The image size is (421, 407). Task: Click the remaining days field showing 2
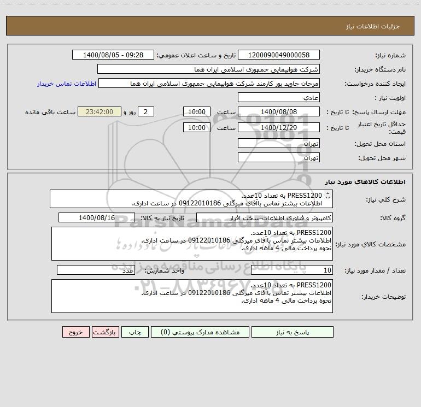(146, 111)
